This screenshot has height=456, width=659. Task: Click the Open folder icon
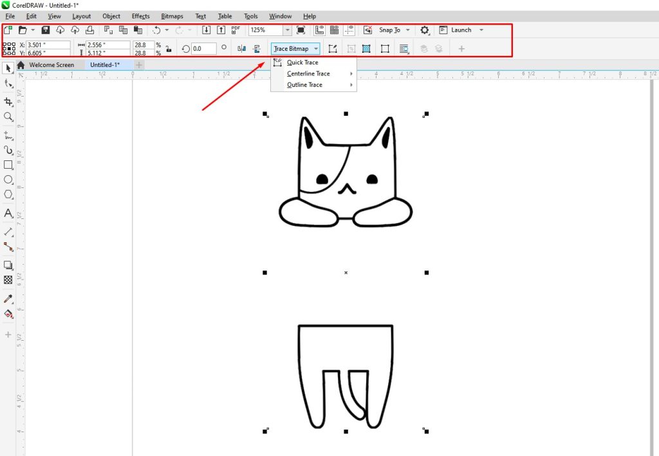[x=23, y=30]
